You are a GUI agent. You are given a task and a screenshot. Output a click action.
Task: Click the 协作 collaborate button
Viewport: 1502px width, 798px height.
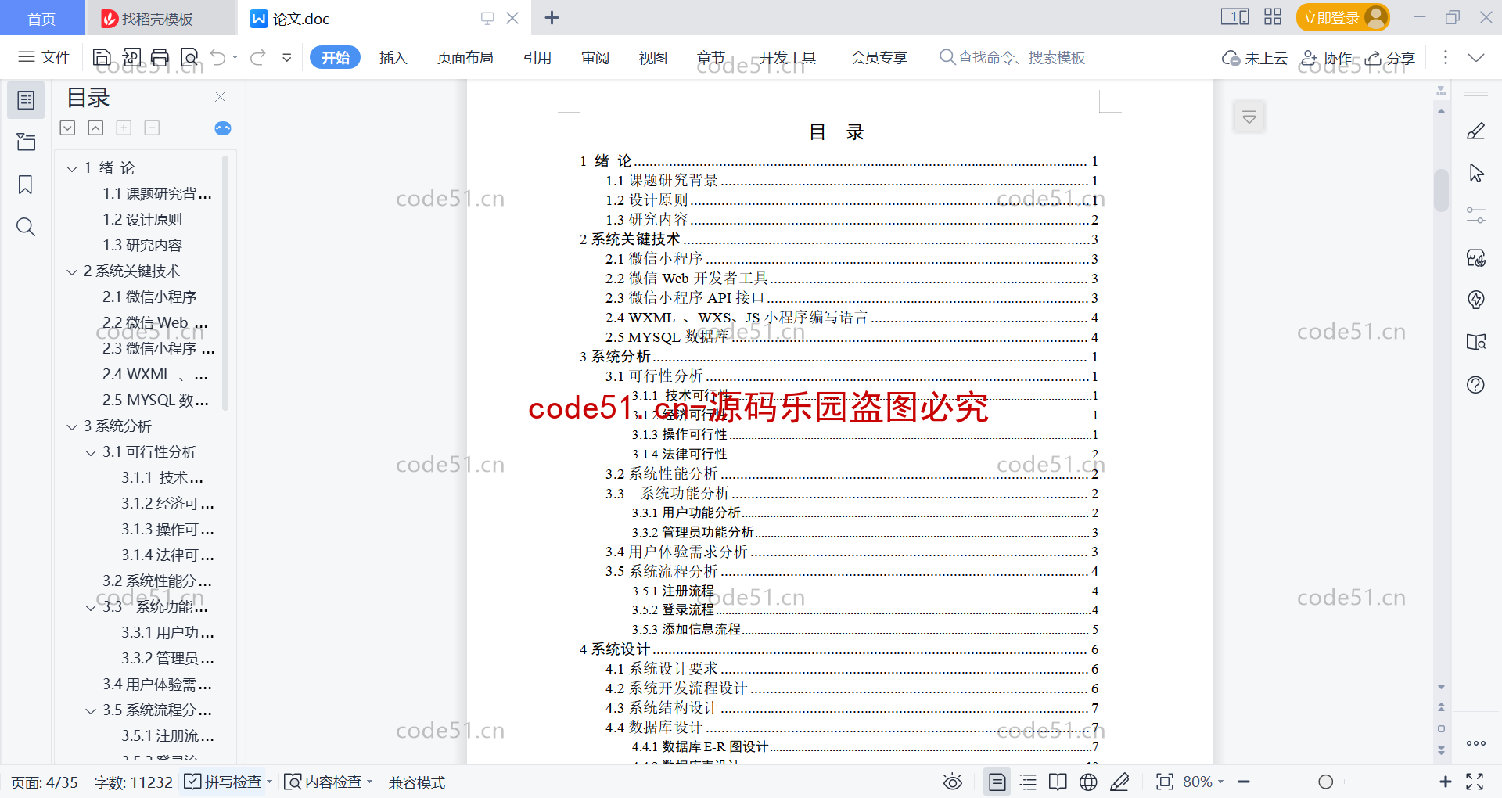pyautogui.click(x=1327, y=58)
